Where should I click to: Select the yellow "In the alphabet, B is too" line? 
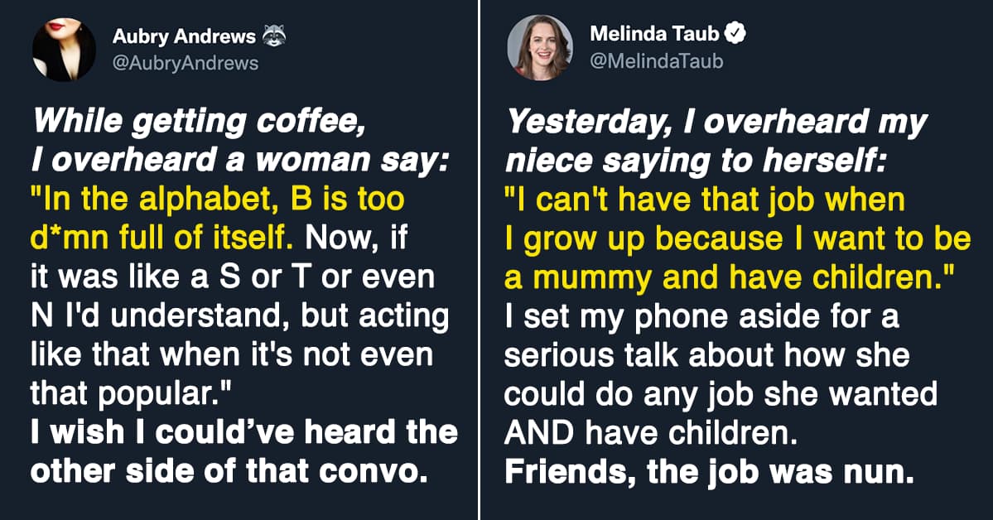point(218,200)
